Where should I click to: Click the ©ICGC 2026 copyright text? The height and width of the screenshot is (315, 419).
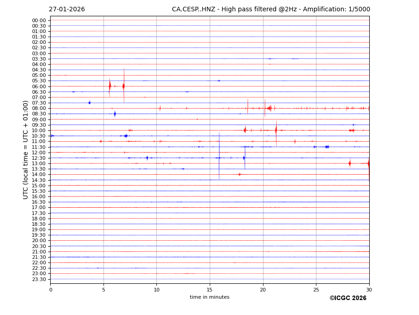348,298
